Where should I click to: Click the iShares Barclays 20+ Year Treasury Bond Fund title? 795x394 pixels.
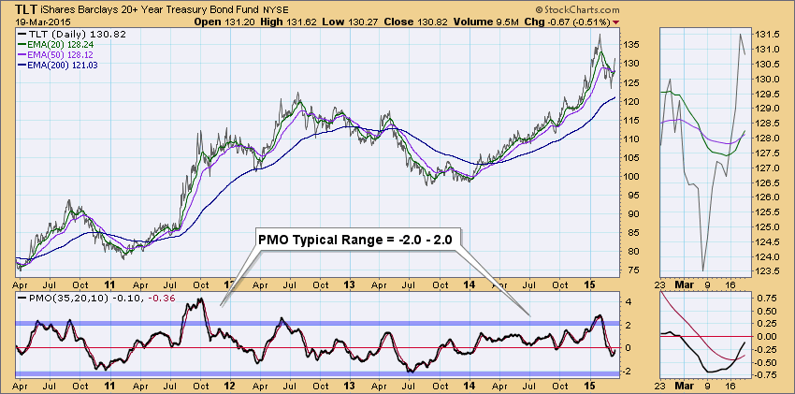click(x=149, y=9)
